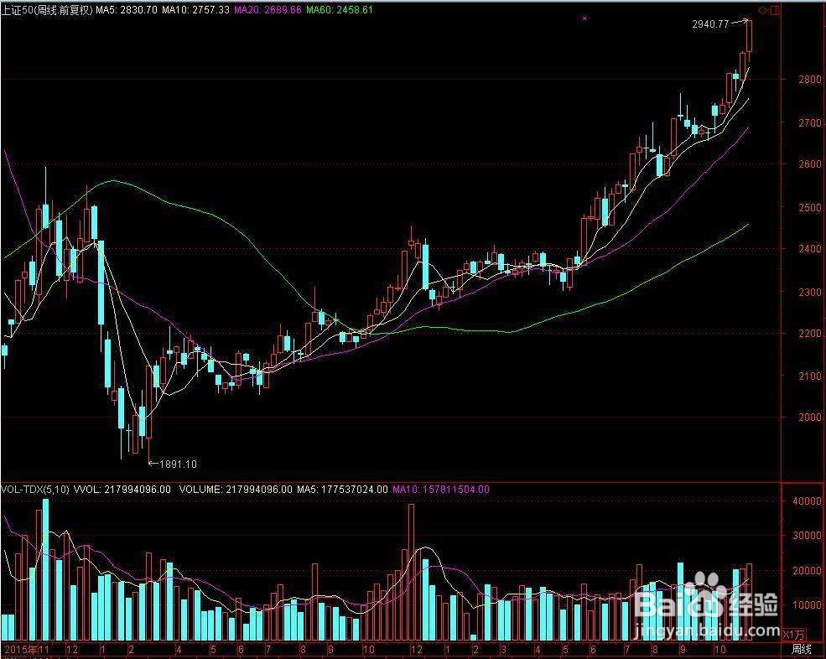826x659 pixels.
Task: Click the 2600 price axis label
Action: [x=810, y=164]
